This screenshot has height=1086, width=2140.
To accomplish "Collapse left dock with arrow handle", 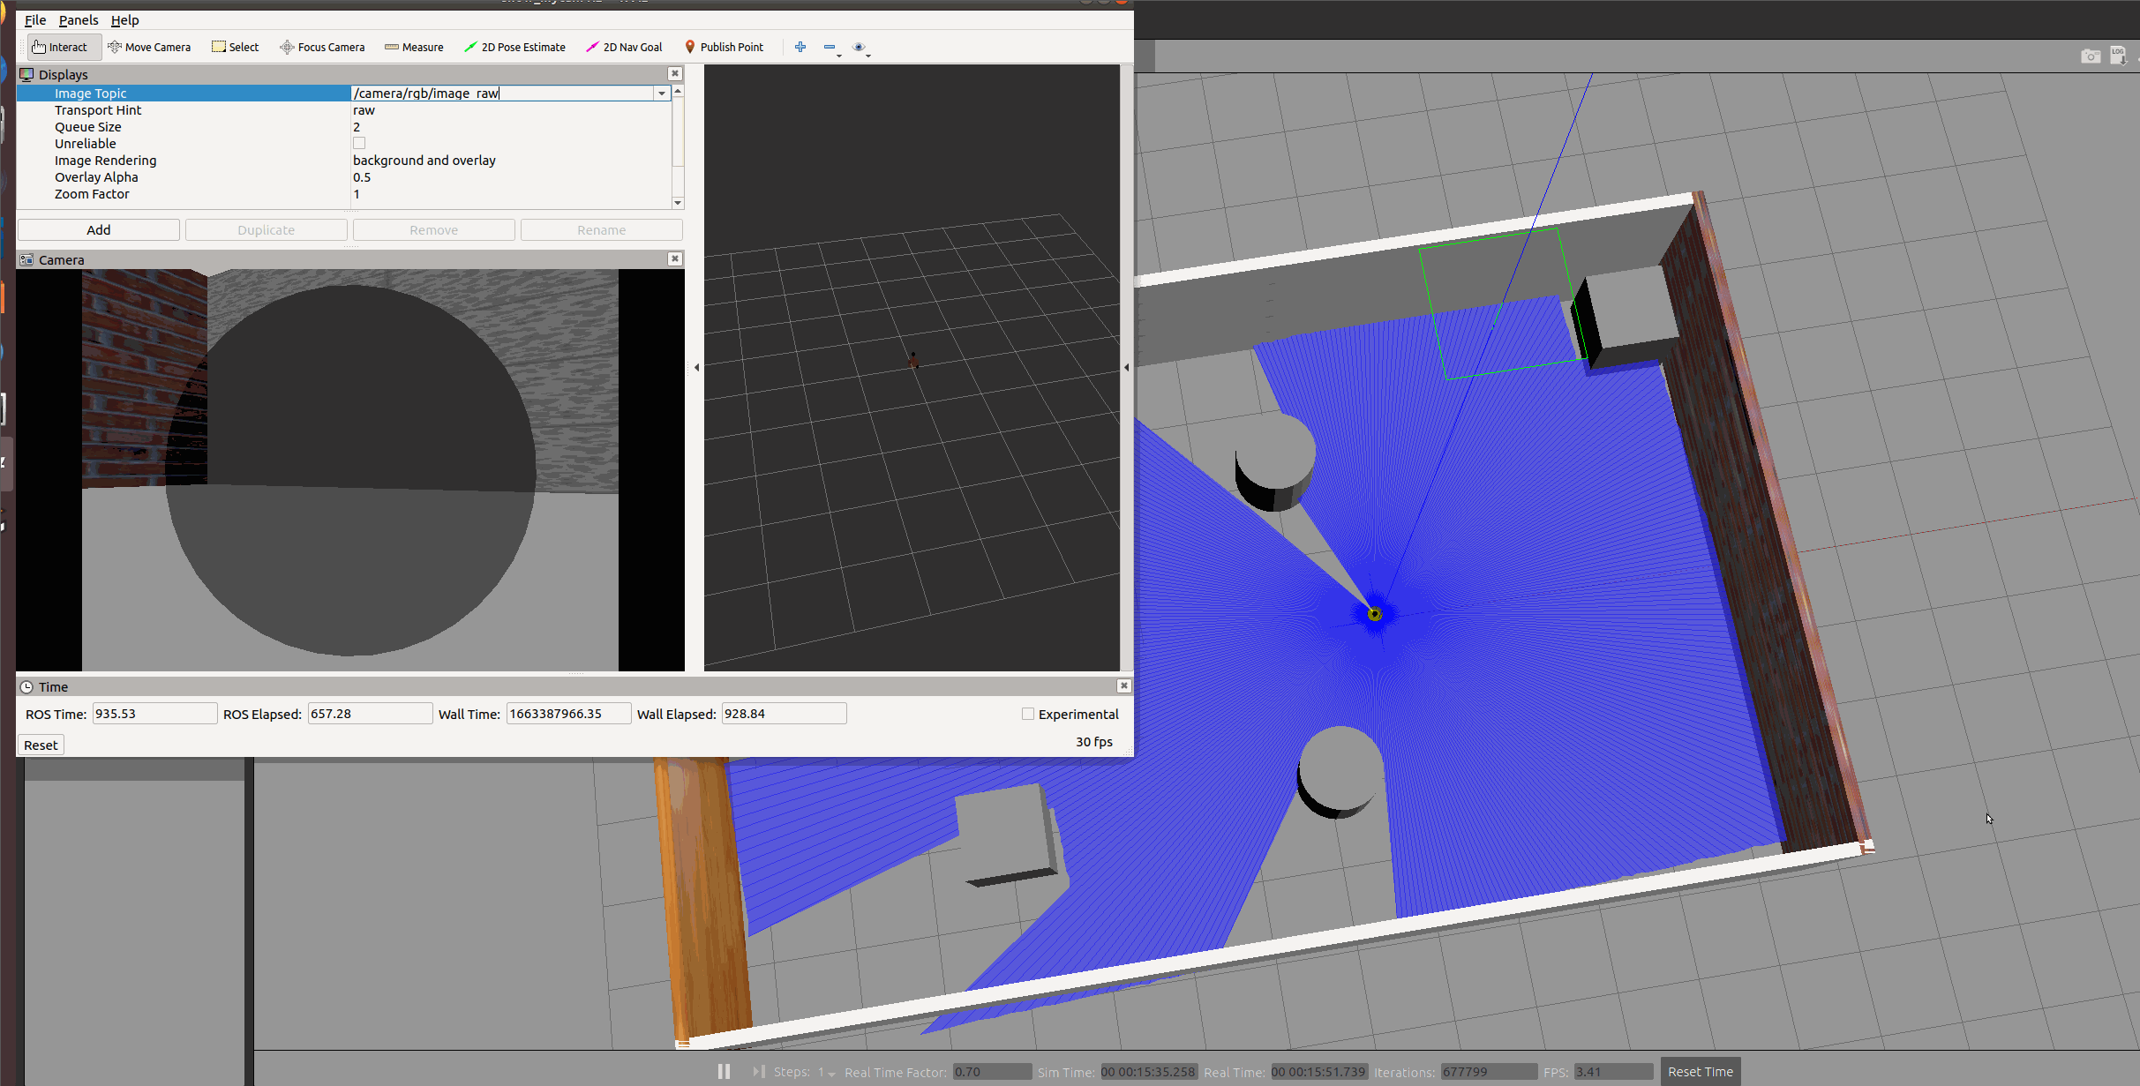I will click(696, 367).
